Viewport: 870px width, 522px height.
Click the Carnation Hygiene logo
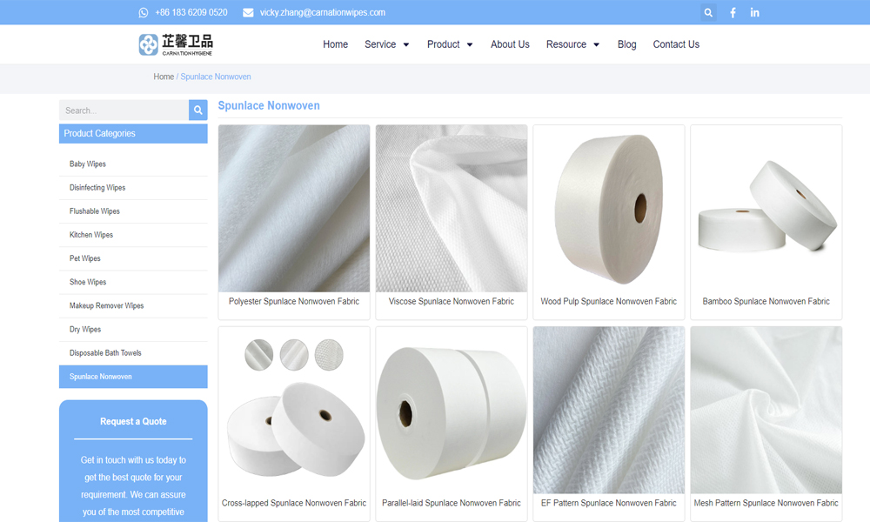point(175,43)
